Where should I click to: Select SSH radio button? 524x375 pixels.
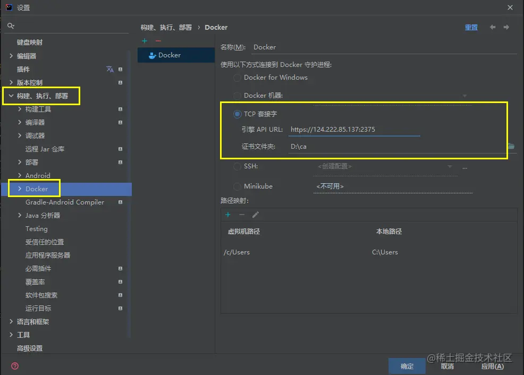(x=237, y=166)
